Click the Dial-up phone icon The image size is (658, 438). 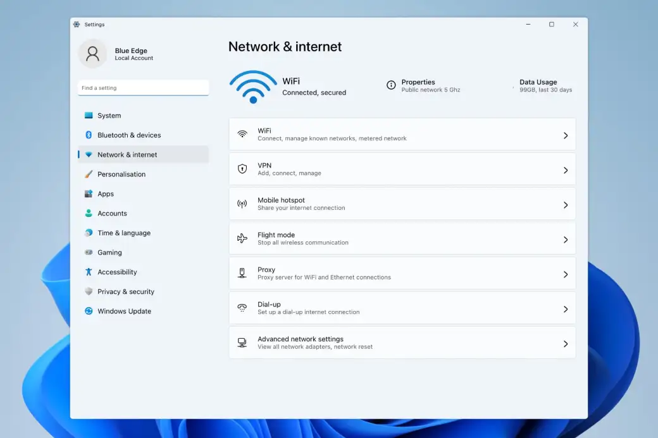242,308
